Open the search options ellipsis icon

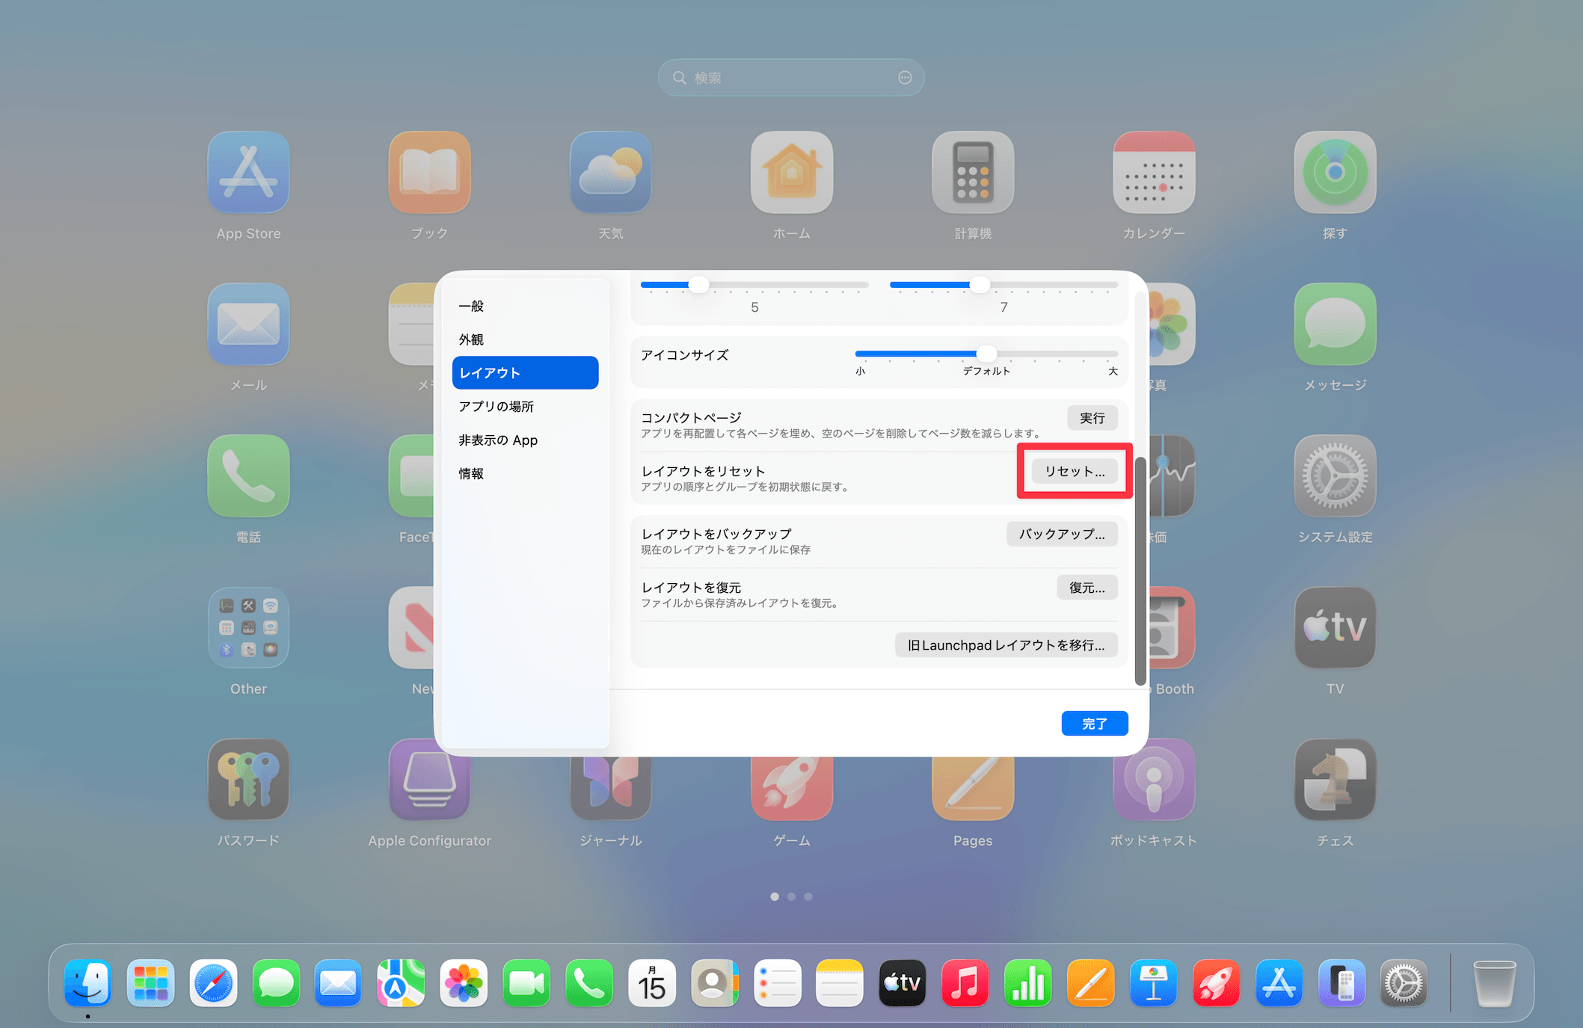(x=905, y=78)
